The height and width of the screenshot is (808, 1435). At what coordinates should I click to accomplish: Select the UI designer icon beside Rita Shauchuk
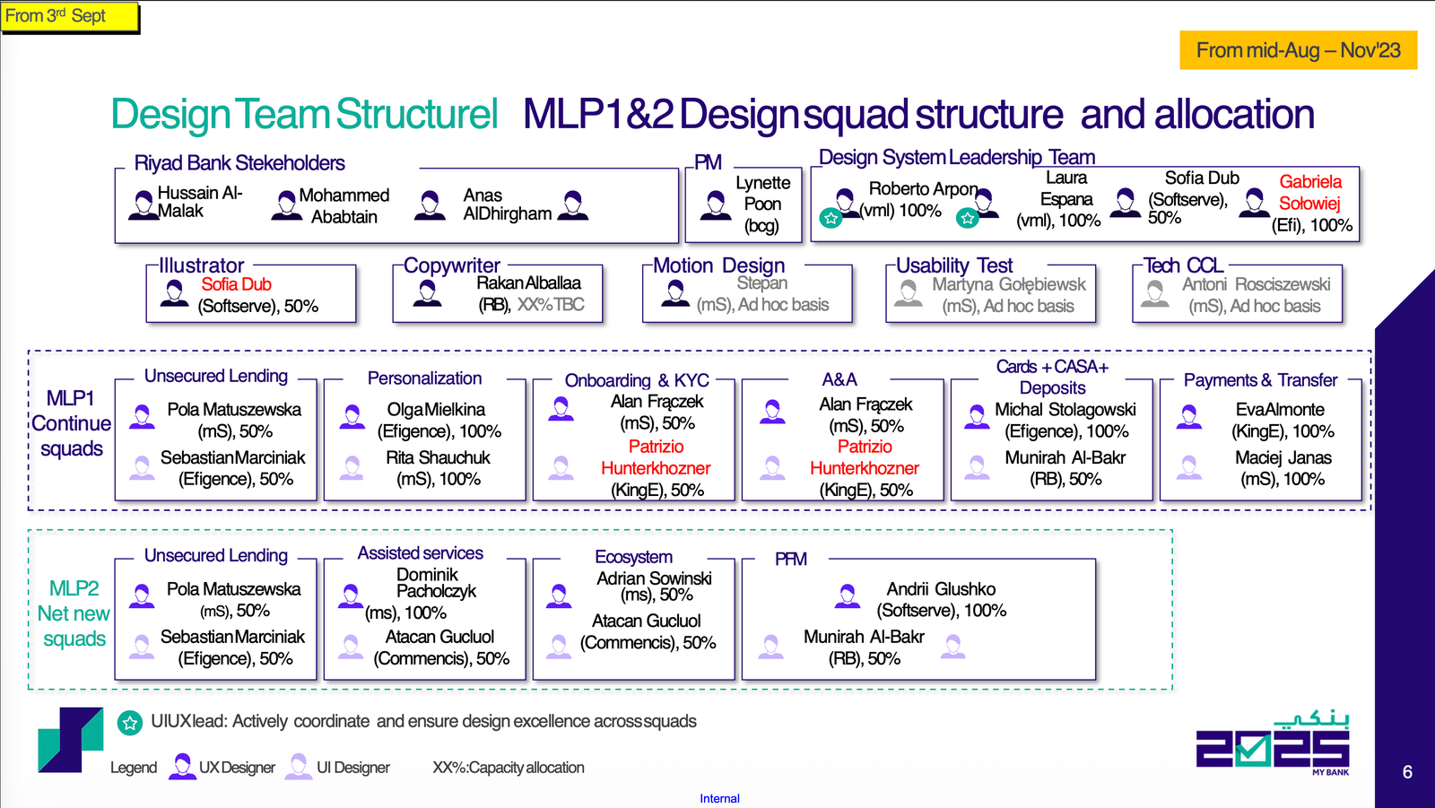pos(352,466)
